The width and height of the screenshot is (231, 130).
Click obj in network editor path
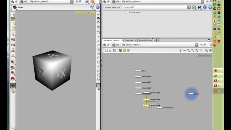coord(116,45)
